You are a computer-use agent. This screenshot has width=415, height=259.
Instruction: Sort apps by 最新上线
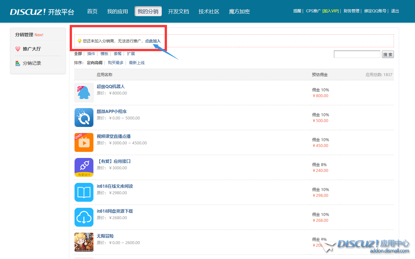(137, 63)
